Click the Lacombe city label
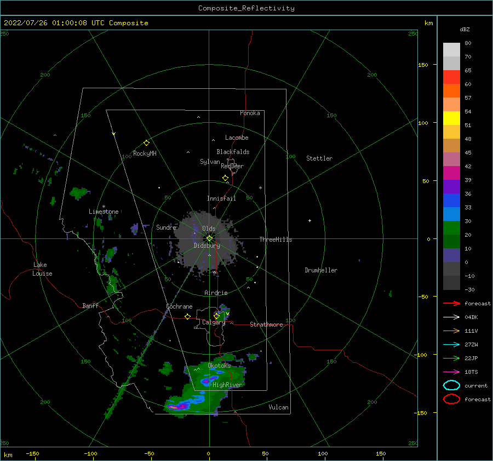Image resolution: width=493 pixels, height=461 pixels. pos(237,138)
